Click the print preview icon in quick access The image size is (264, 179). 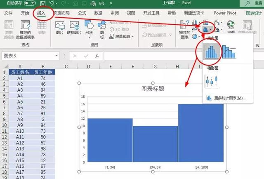[x=93, y=3]
